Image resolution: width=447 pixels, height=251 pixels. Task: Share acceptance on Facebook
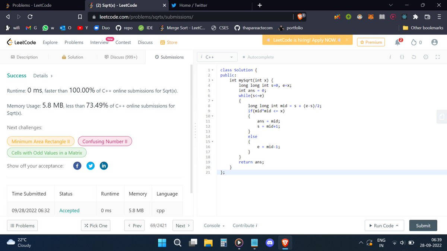coord(77,166)
